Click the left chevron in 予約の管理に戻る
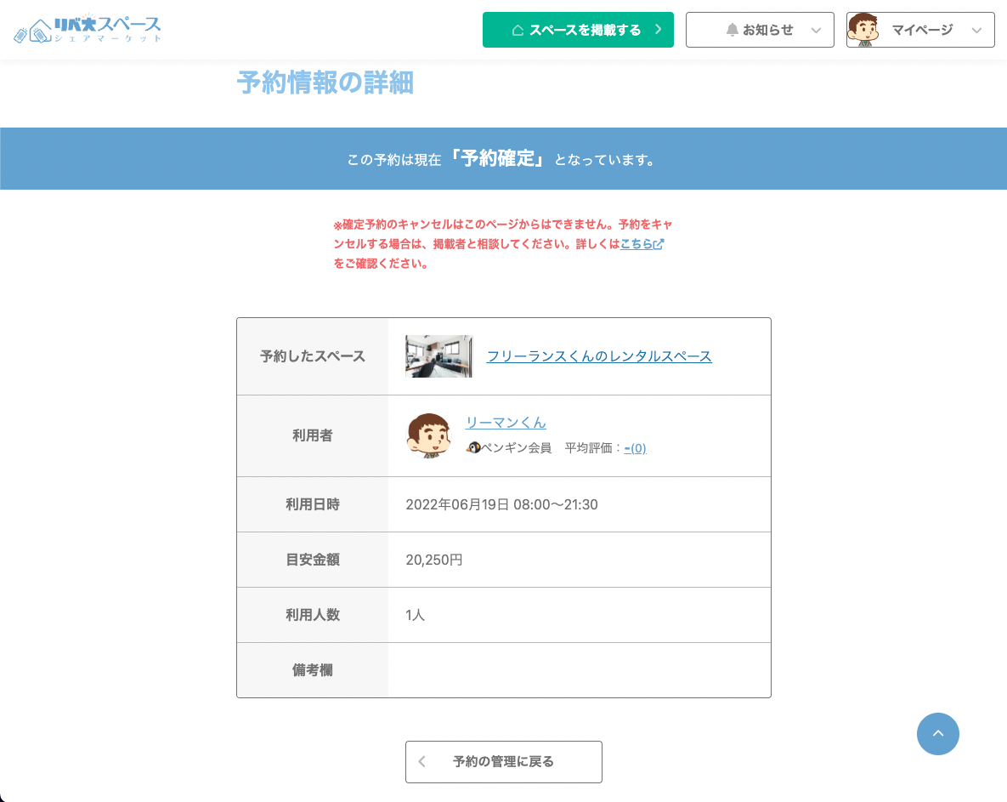The height and width of the screenshot is (802, 1007). [x=422, y=762]
